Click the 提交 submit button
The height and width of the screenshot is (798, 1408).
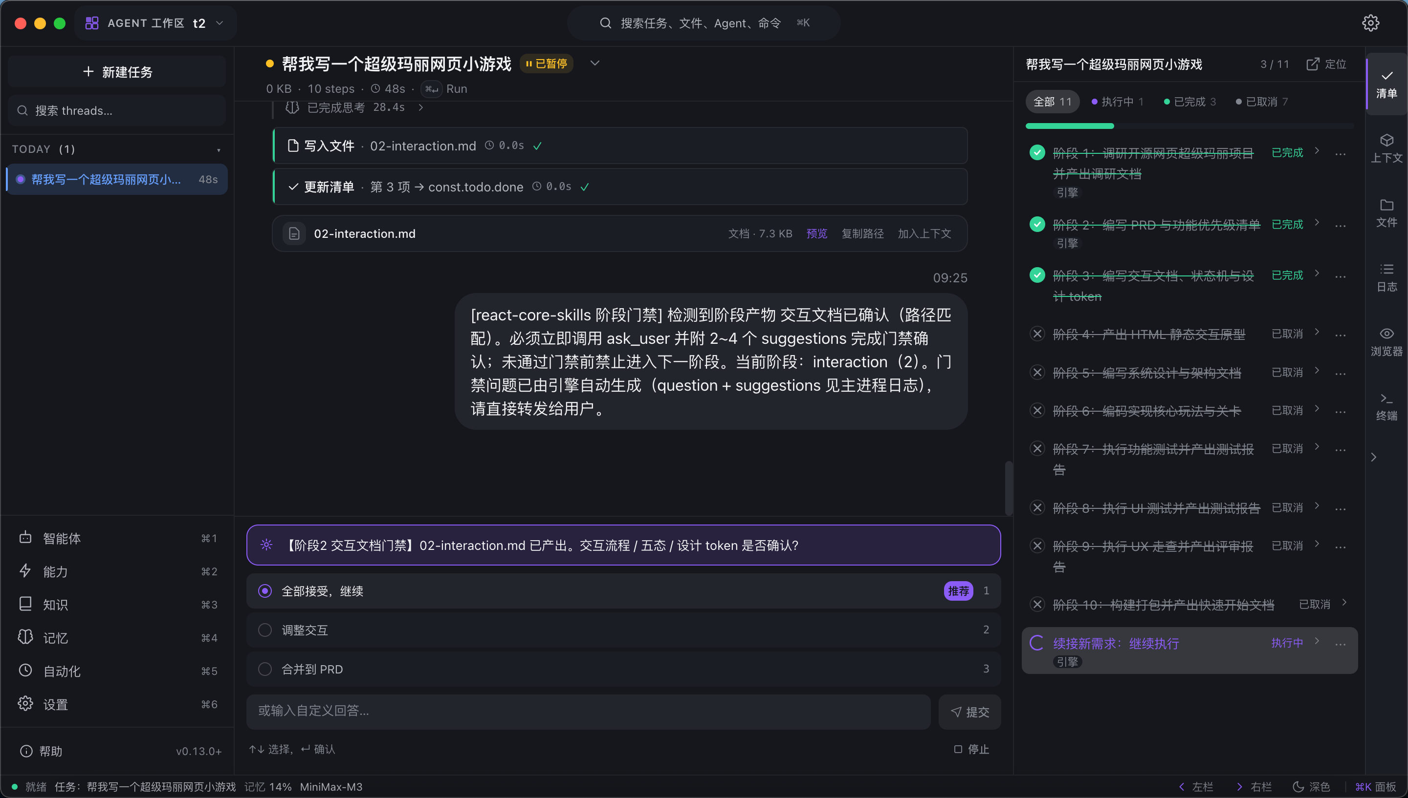click(970, 712)
